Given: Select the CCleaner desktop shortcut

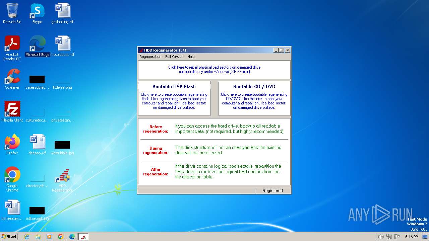Looking at the screenshot, I should pos(12,79).
